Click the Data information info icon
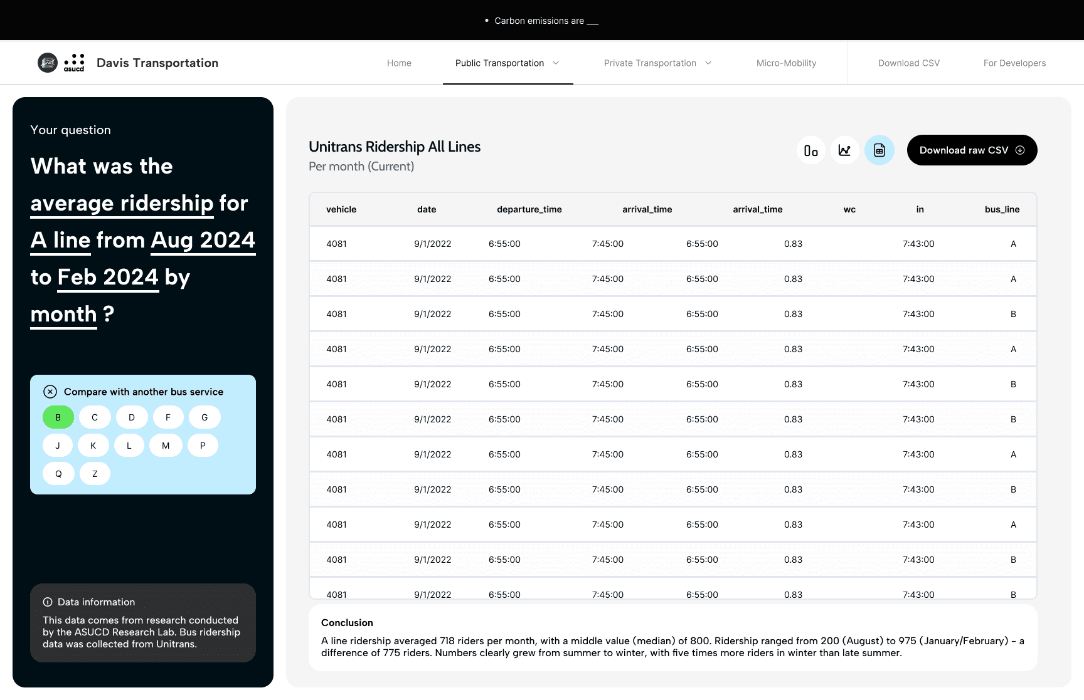This screenshot has height=700, width=1084. coord(48,602)
